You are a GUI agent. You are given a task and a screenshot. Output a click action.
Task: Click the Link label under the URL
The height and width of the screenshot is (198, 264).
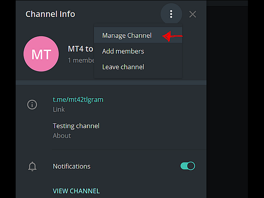coord(59,109)
